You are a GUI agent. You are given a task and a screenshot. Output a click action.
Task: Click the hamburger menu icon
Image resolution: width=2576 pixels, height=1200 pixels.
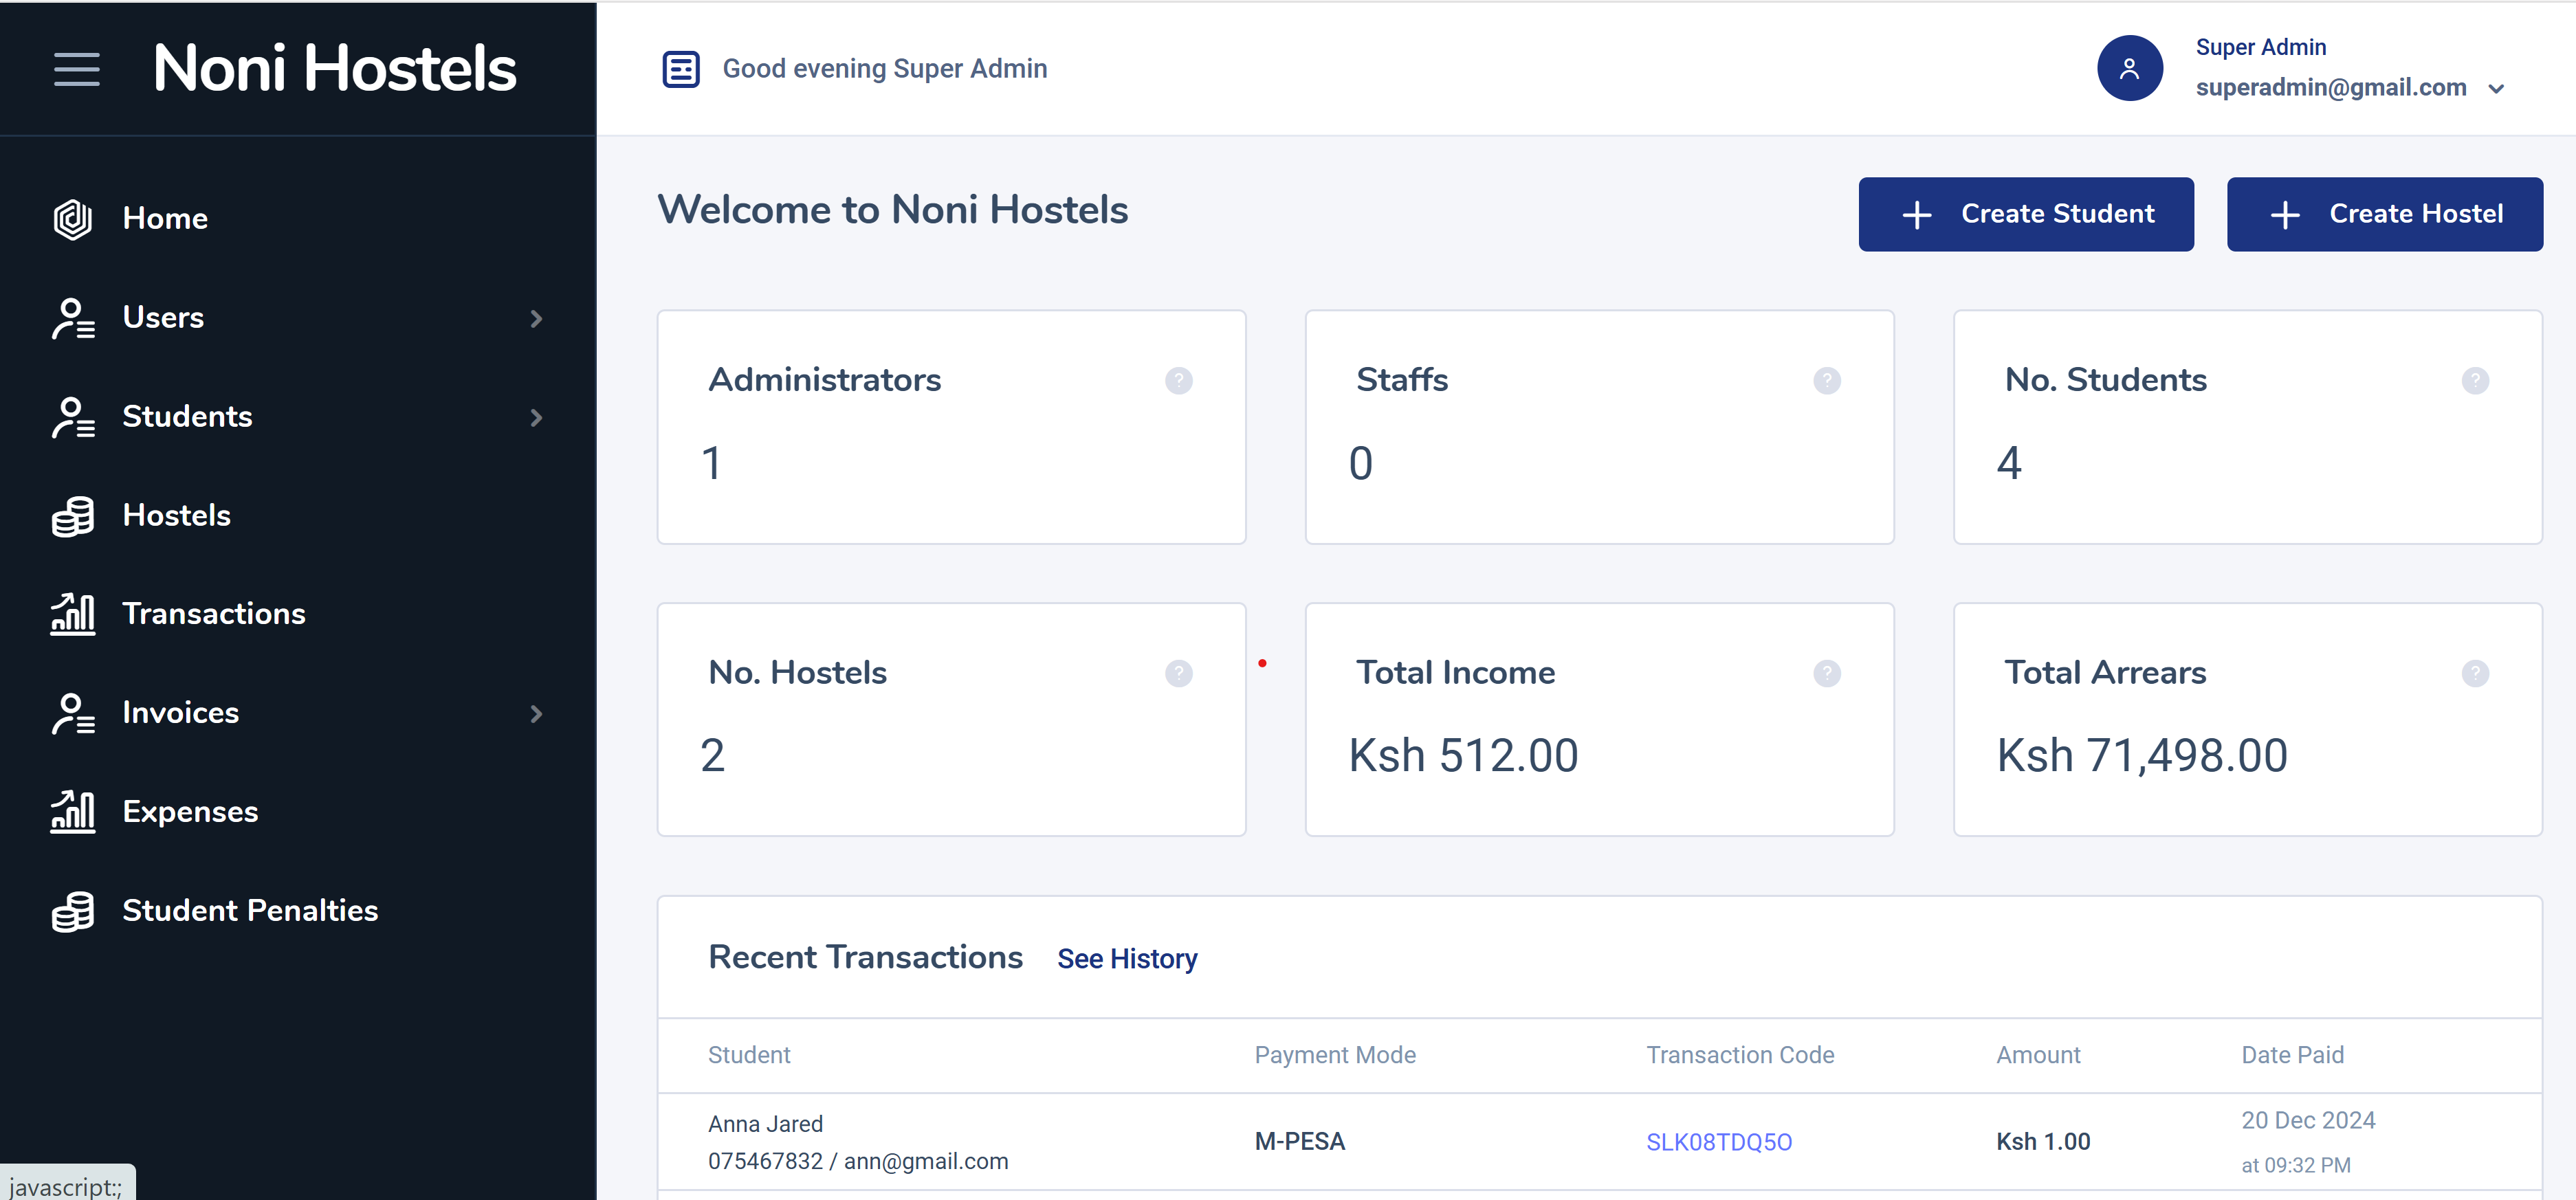[76, 69]
